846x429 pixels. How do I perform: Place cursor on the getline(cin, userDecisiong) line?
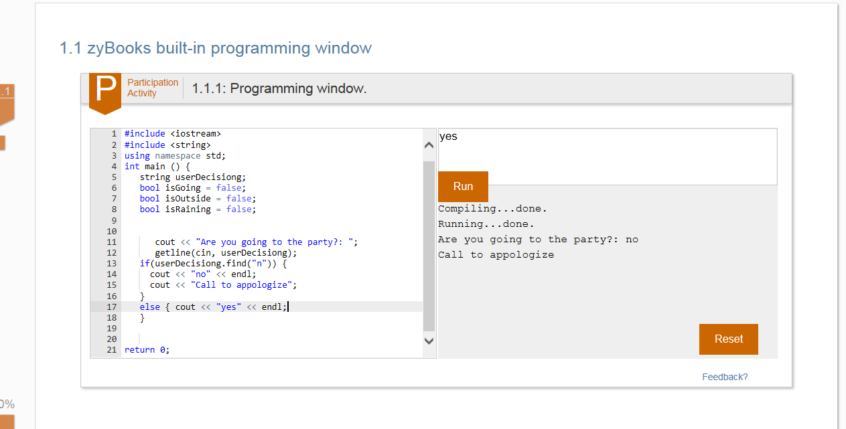point(225,253)
